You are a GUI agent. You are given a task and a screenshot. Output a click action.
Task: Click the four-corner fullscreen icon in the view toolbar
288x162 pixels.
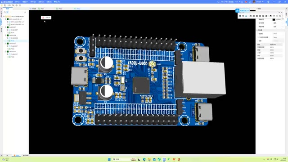(x=274, y=16)
